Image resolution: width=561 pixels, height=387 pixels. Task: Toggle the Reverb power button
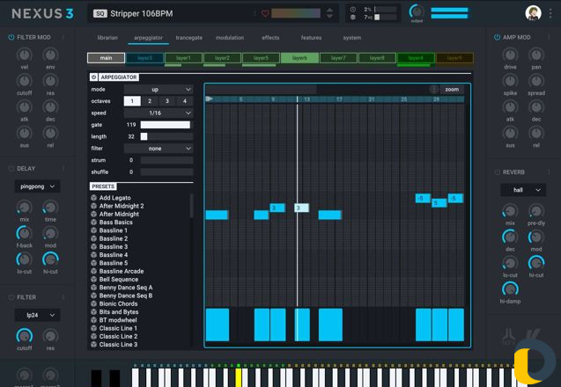point(497,172)
